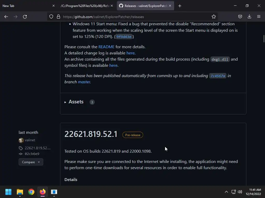Reload the current page

coord(25,17)
